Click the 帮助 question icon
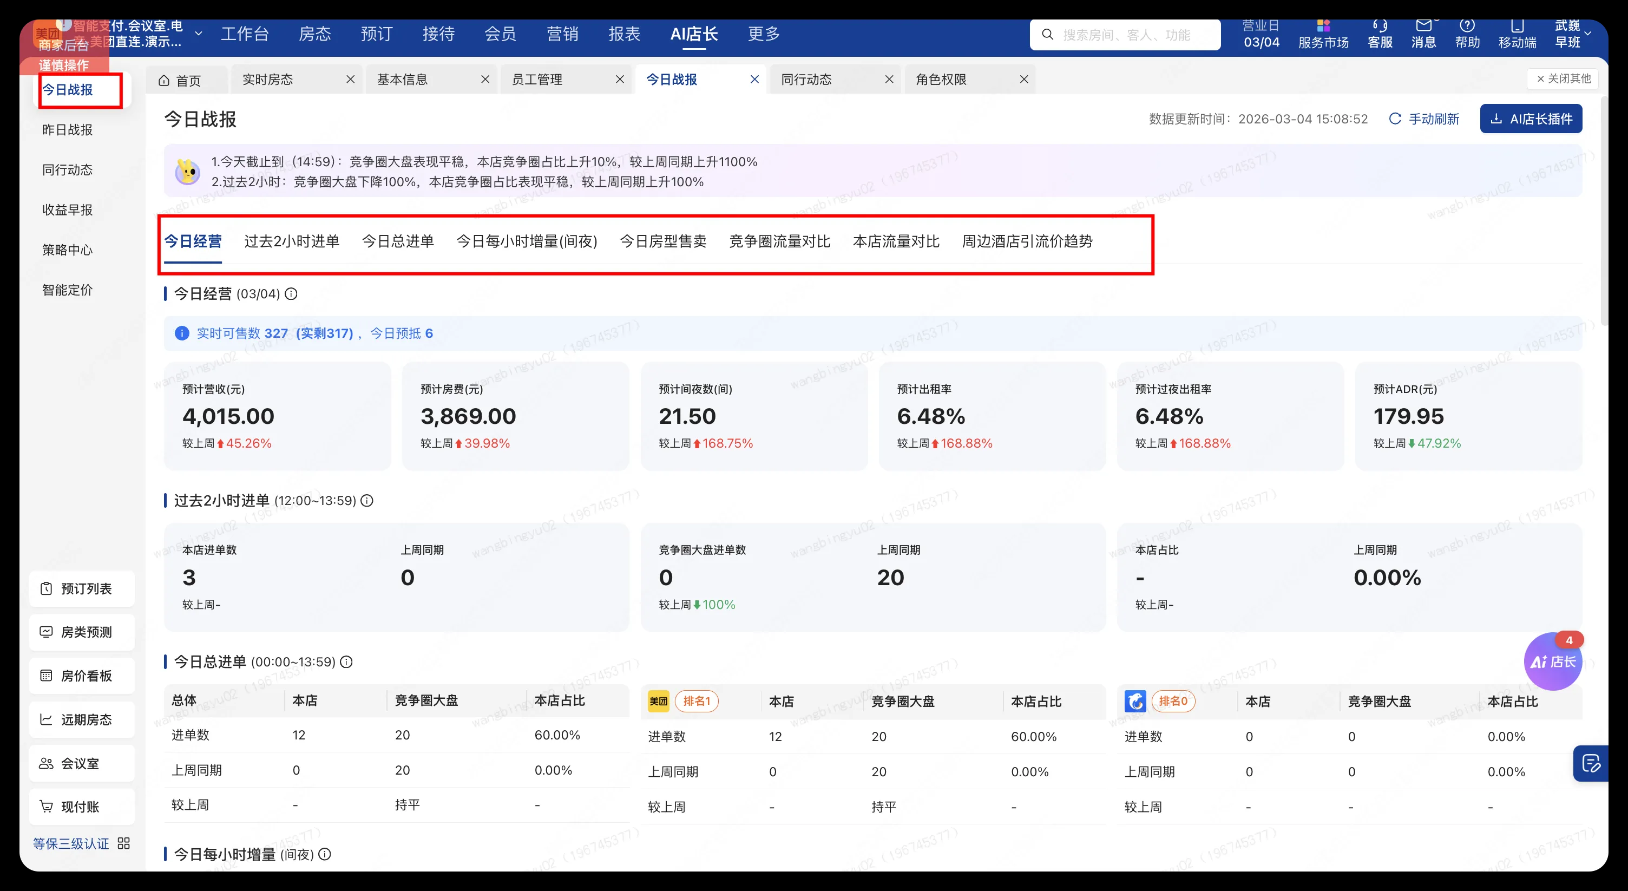Image resolution: width=1628 pixels, height=891 pixels. [1467, 34]
